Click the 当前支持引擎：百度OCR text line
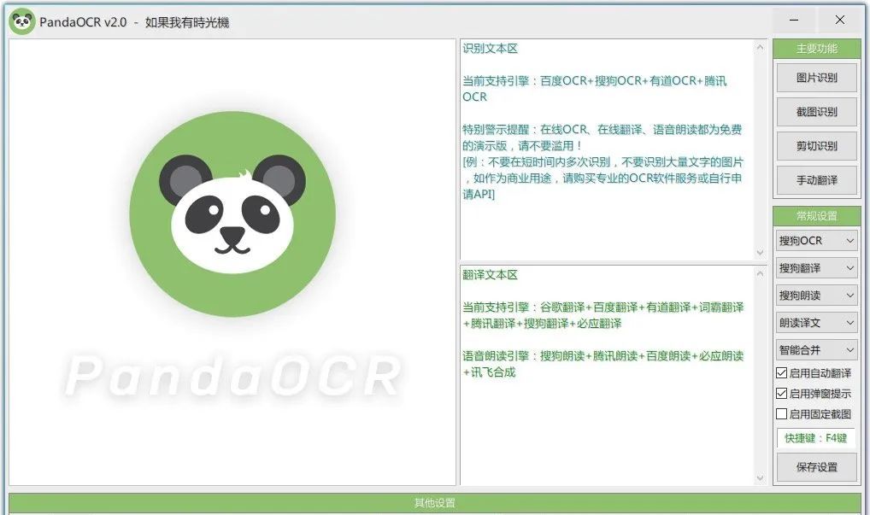This screenshot has width=870, height=515. click(595, 89)
